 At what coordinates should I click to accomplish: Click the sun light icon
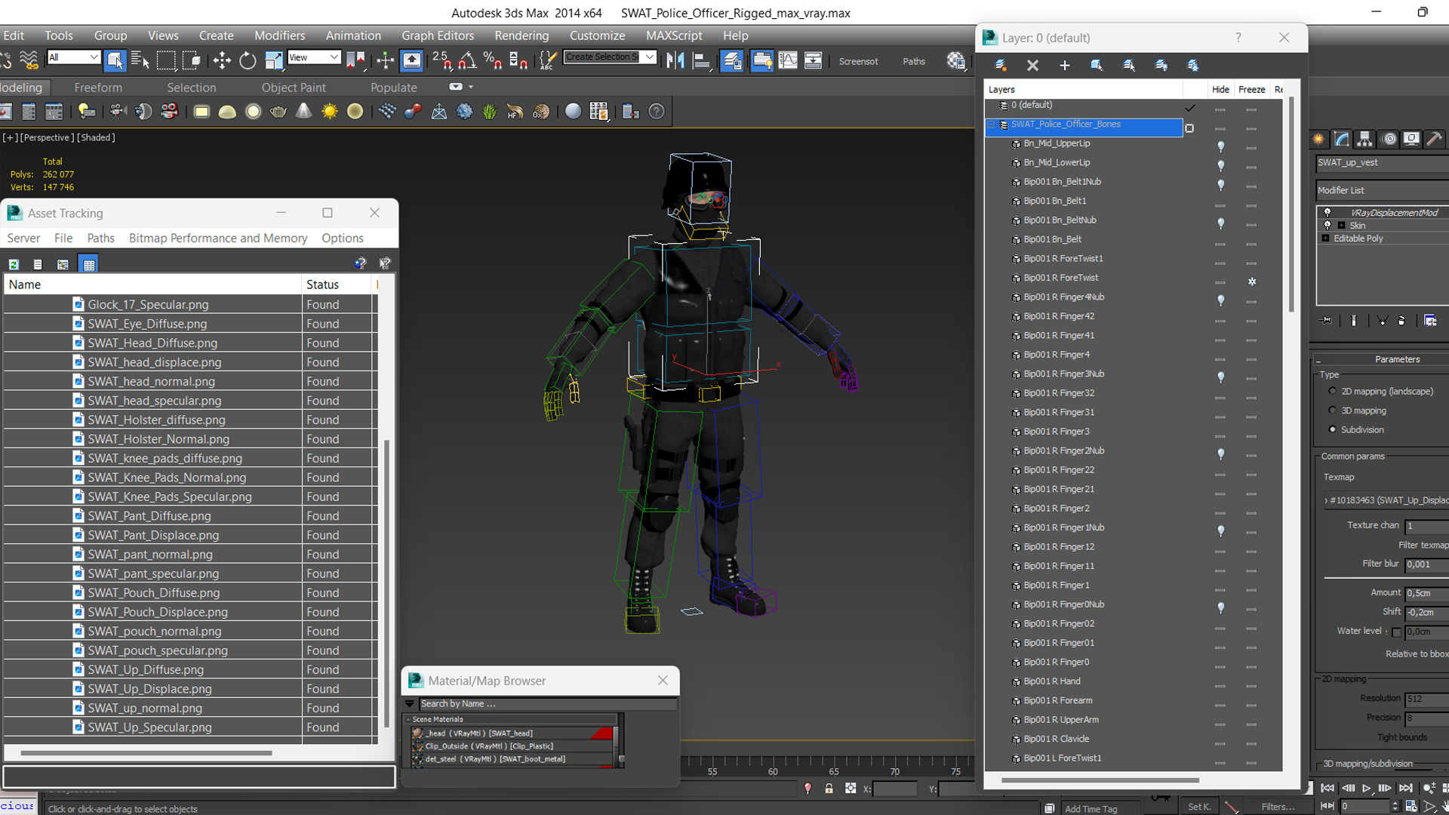pos(330,112)
